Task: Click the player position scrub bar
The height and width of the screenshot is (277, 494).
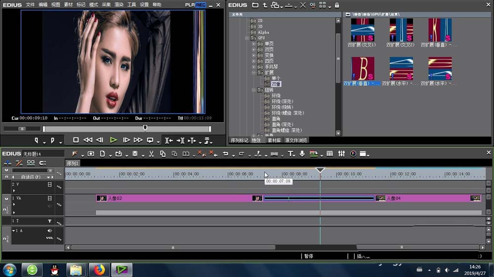Action: [126, 129]
